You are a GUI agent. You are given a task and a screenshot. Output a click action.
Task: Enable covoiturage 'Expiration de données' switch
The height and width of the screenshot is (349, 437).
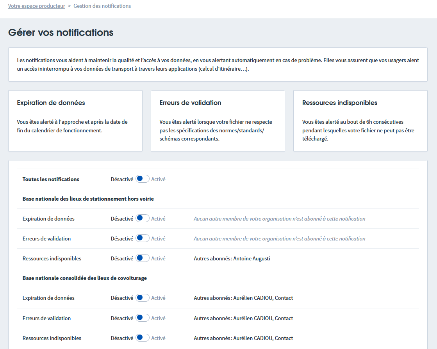(142, 298)
